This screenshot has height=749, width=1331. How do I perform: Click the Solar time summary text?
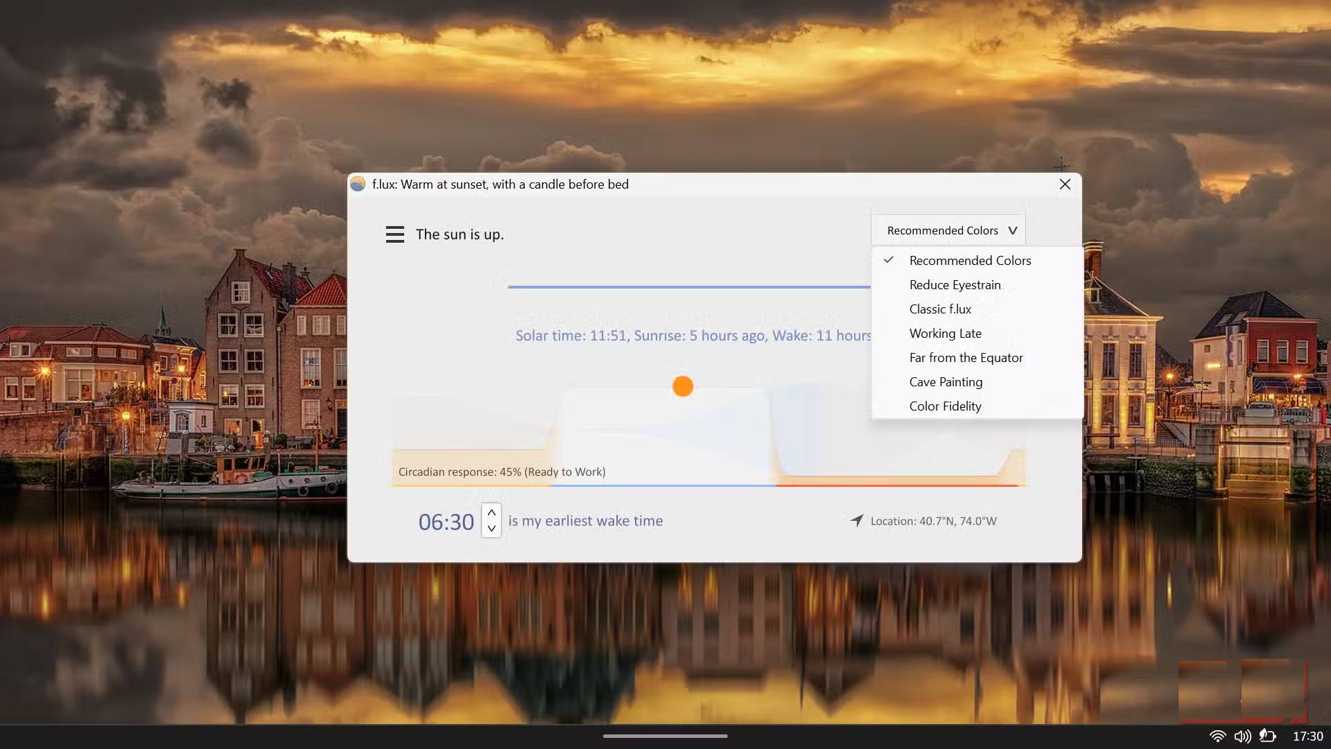[693, 335]
